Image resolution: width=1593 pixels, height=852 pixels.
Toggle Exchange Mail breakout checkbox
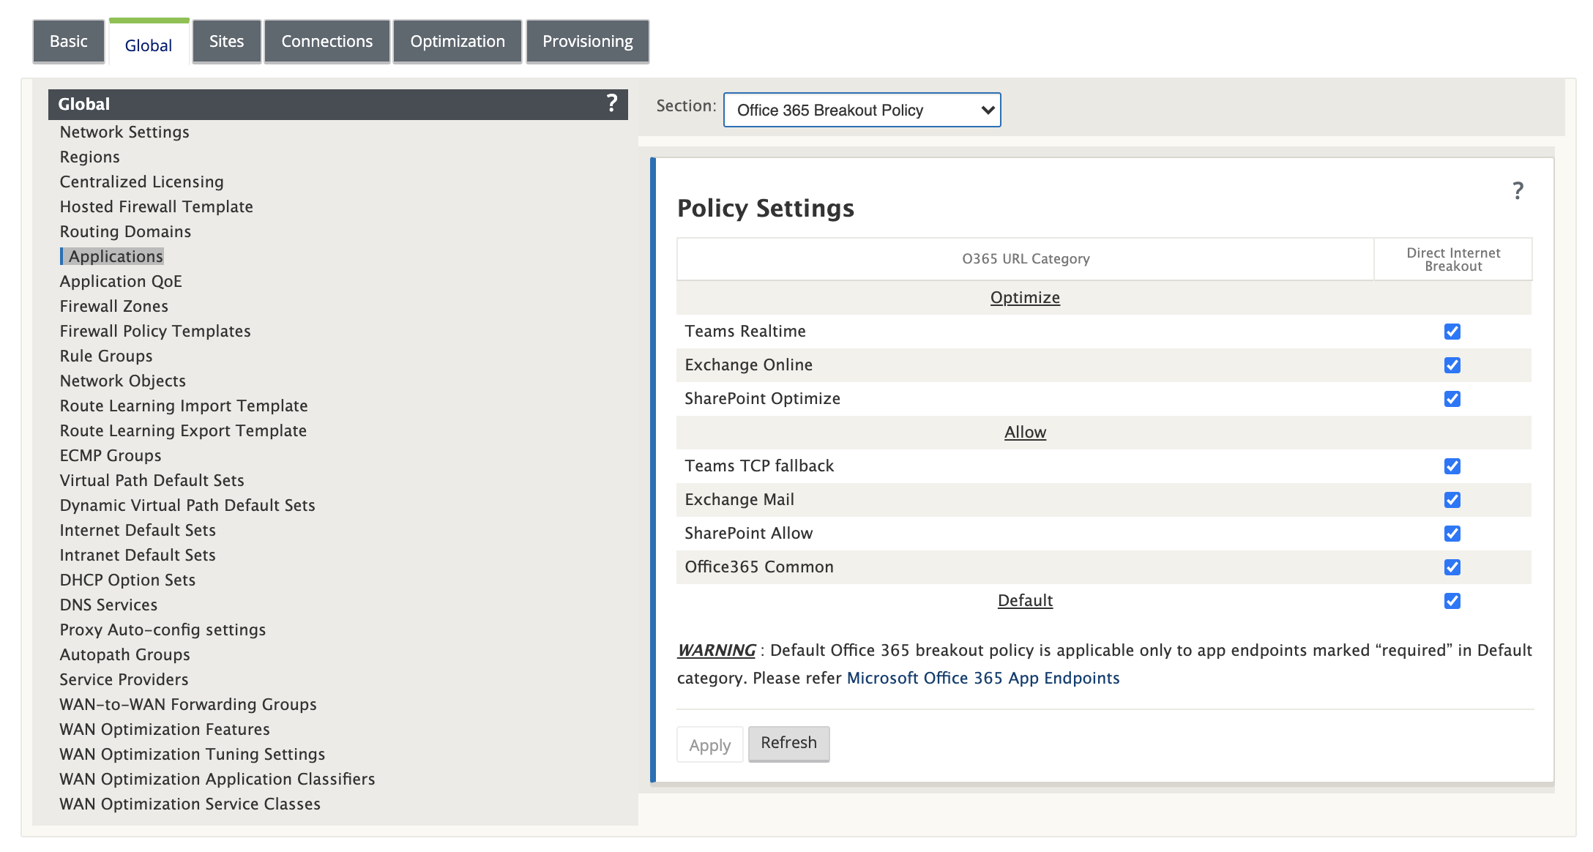[1452, 500]
